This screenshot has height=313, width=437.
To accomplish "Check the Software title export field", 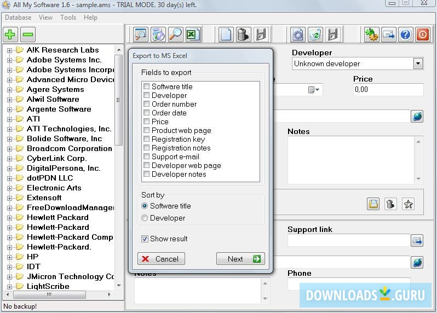I will [146, 86].
